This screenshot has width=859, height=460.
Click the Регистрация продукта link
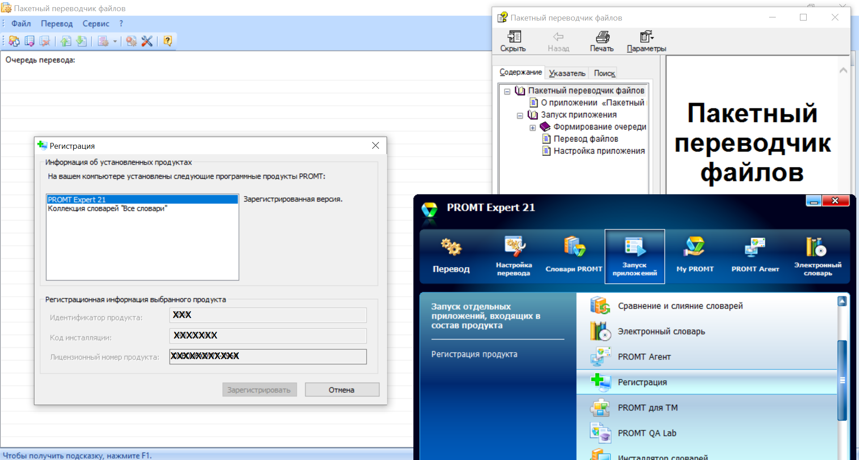click(x=474, y=354)
